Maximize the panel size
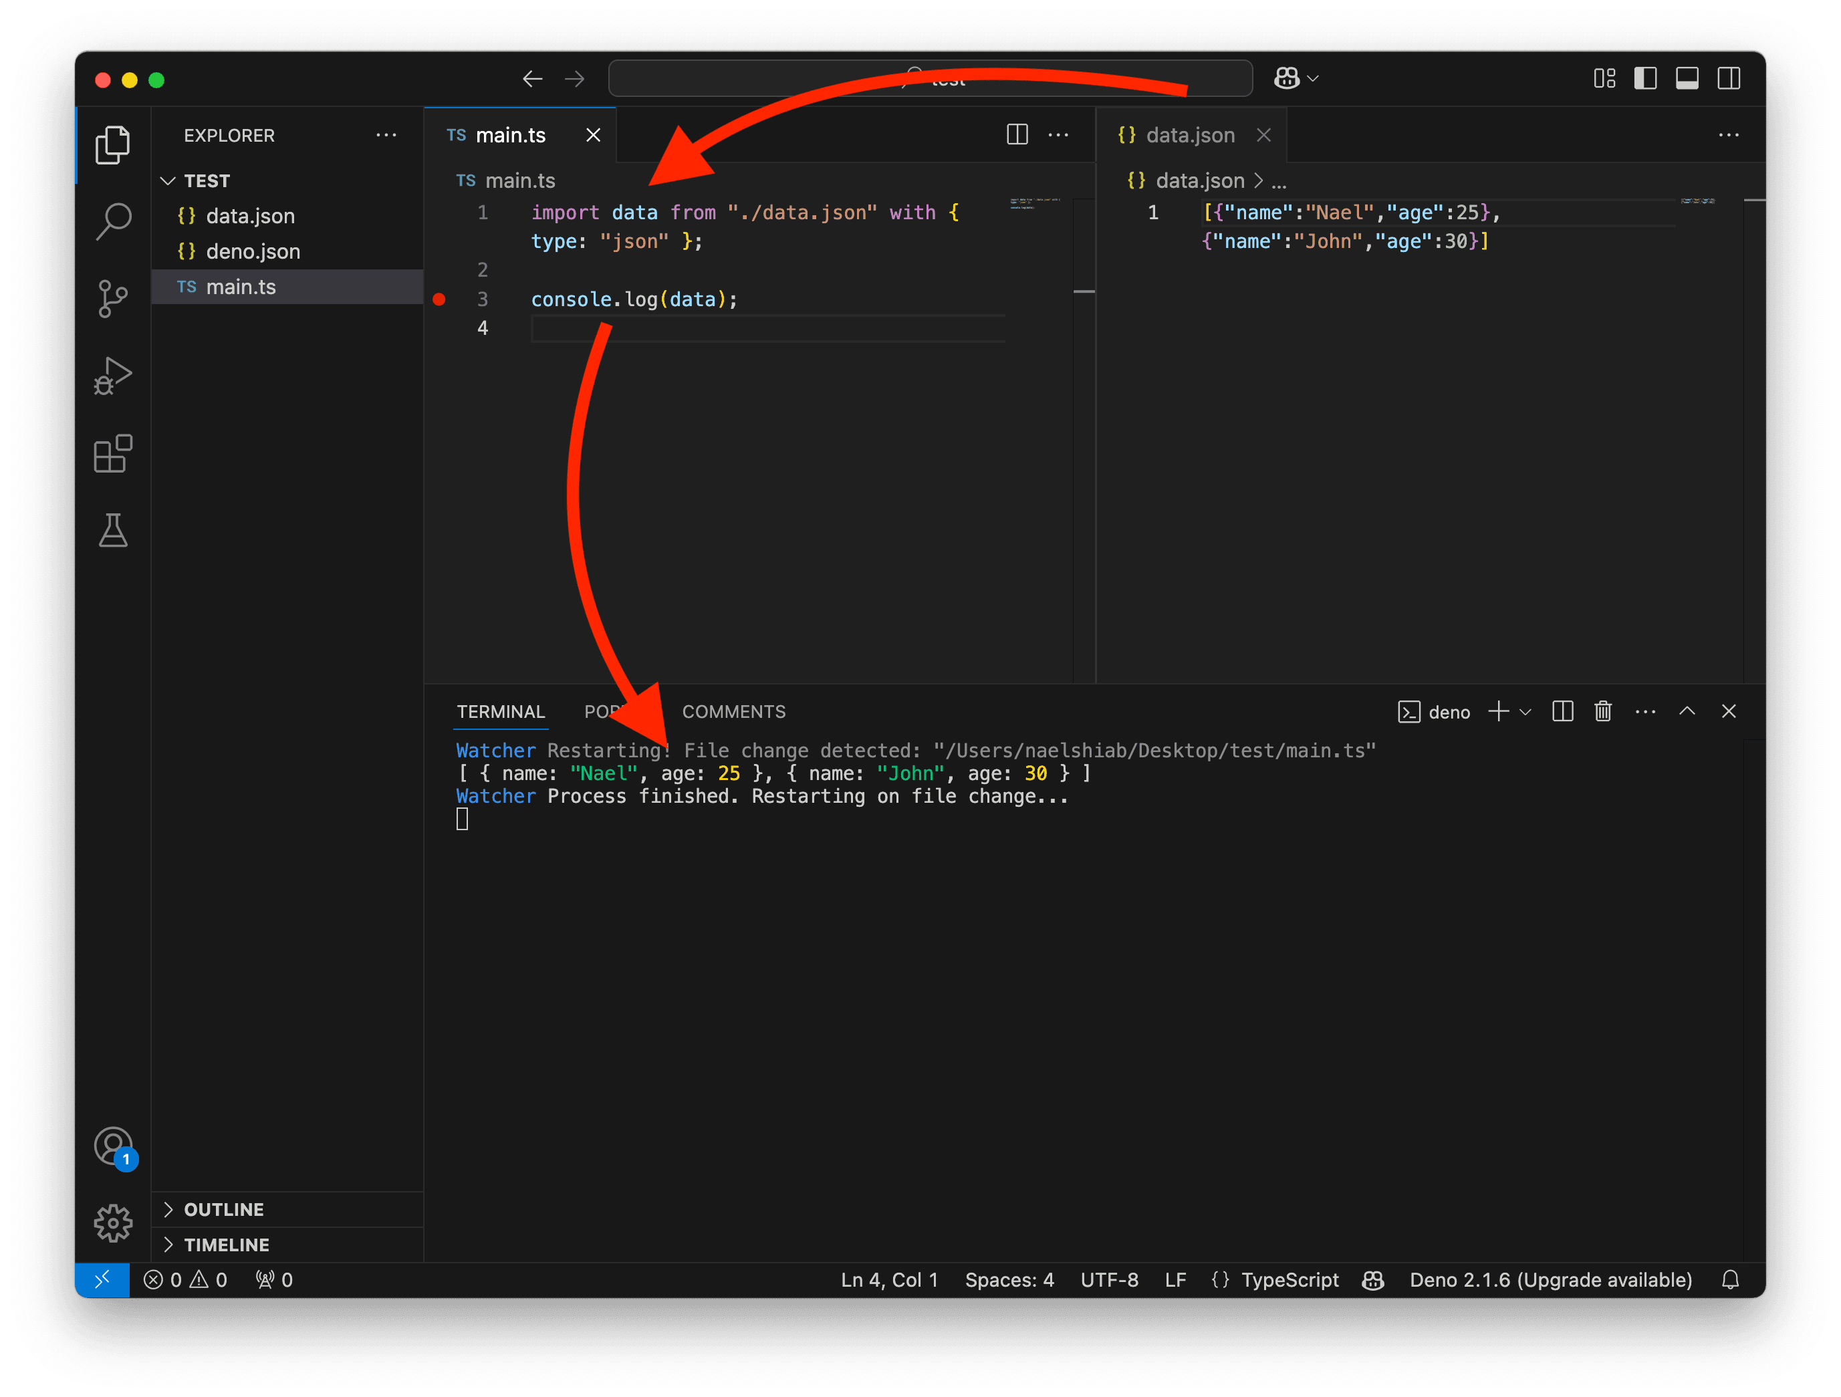The height and width of the screenshot is (1397, 1841). 1687,711
